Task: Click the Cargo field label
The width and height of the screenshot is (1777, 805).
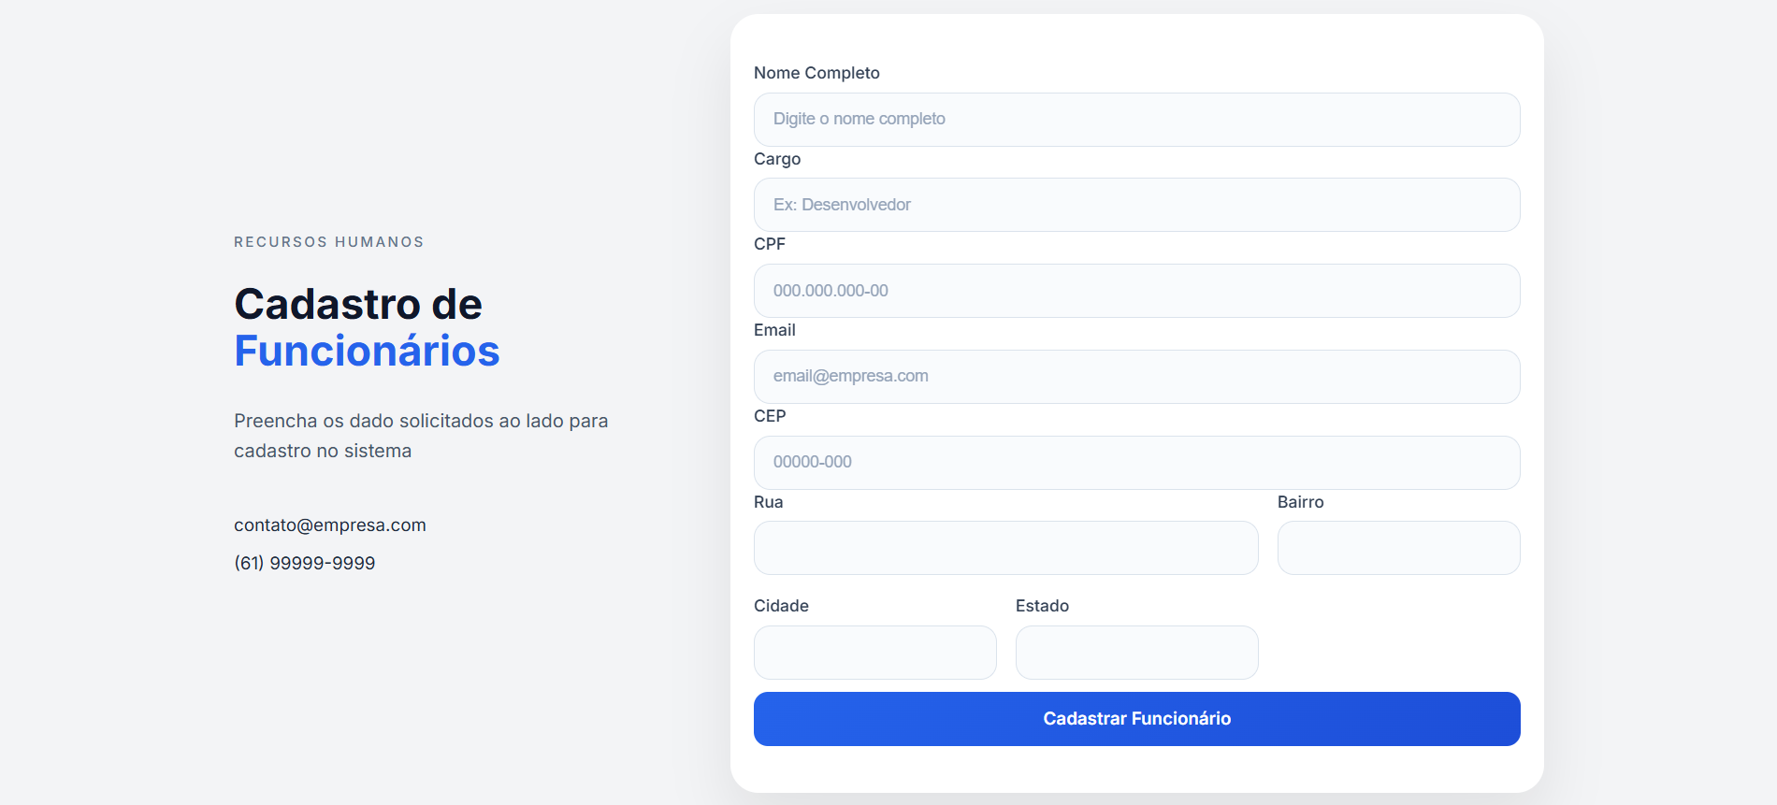Action: click(777, 159)
